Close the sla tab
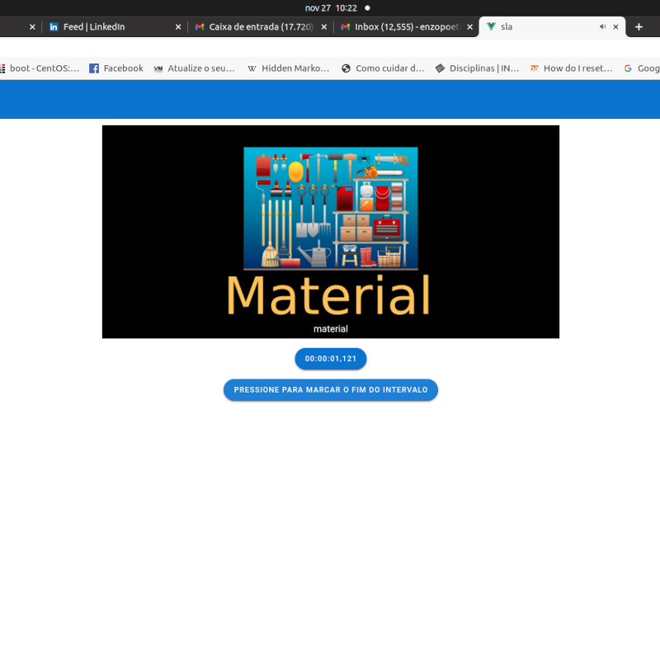660x659 pixels. click(615, 27)
